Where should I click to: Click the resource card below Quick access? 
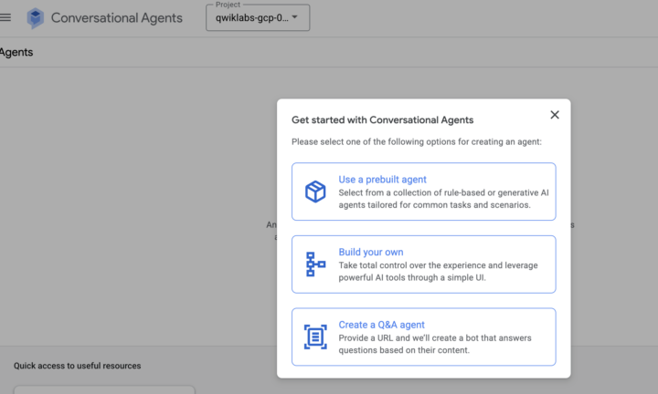[104, 389]
